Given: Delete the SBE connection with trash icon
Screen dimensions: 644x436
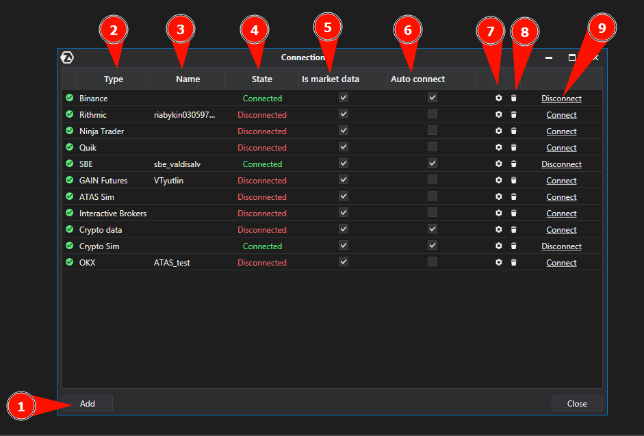Looking at the screenshot, I should click(x=514, y=164).
